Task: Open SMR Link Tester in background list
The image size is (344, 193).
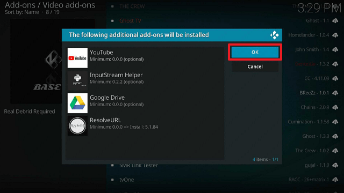Action: pos(139,166)
